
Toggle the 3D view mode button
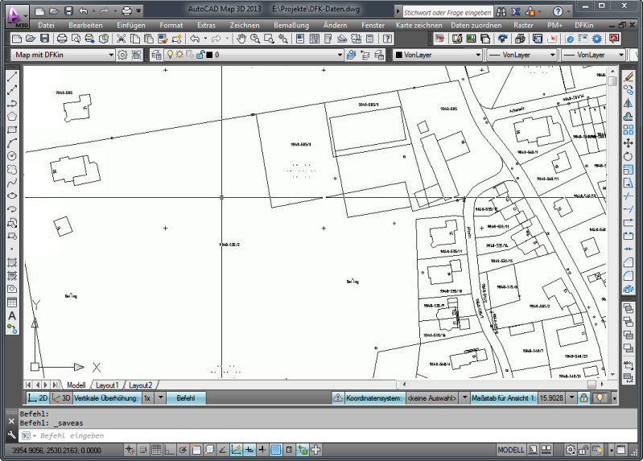61,397
